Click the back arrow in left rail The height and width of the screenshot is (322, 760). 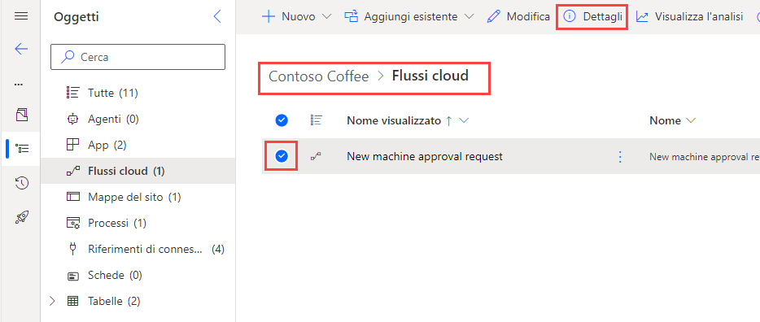21,49
